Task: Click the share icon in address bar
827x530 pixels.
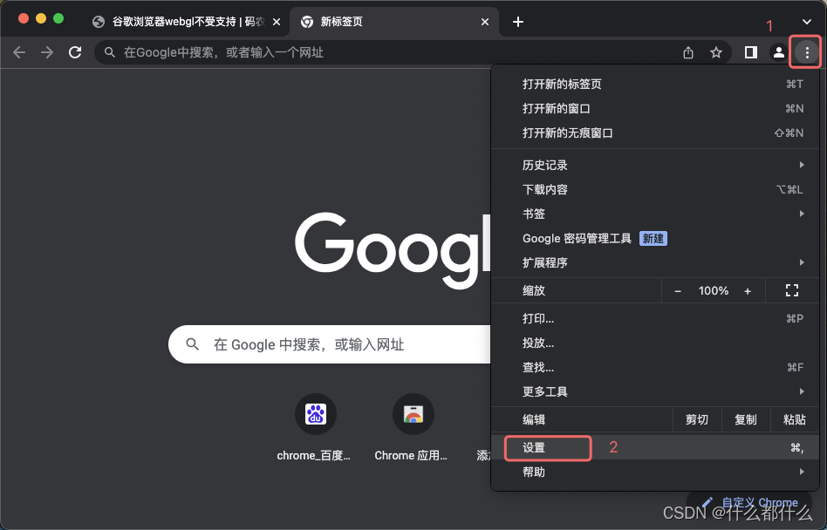Action: coord(688,52)
